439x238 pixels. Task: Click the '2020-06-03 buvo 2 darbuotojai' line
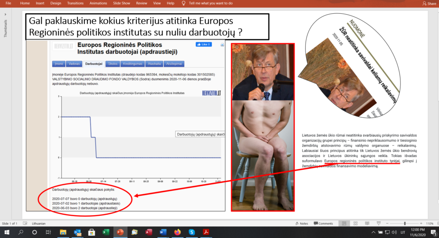[85, 208]
